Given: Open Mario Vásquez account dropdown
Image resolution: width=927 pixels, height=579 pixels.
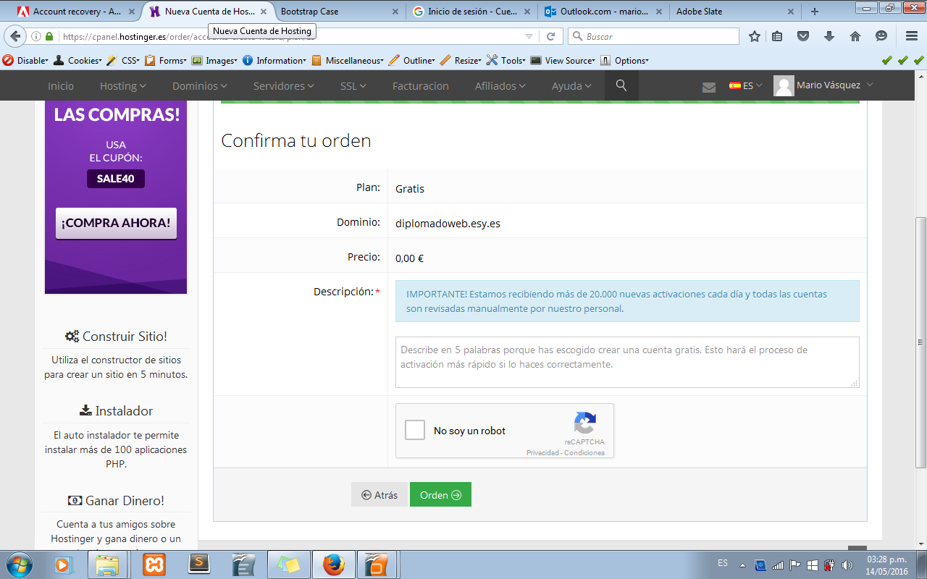Looking at the screenshot, I should pyautogui.click(x=824, y=85).
